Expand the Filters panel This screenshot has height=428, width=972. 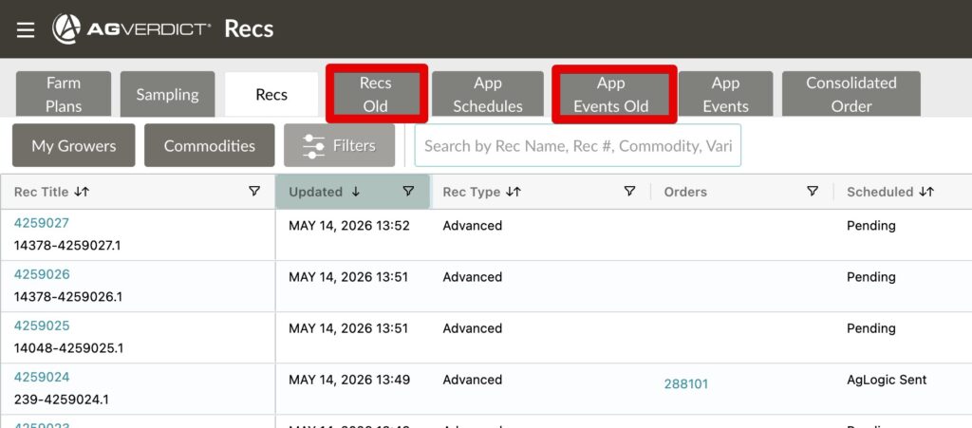(x=339, y=145)
